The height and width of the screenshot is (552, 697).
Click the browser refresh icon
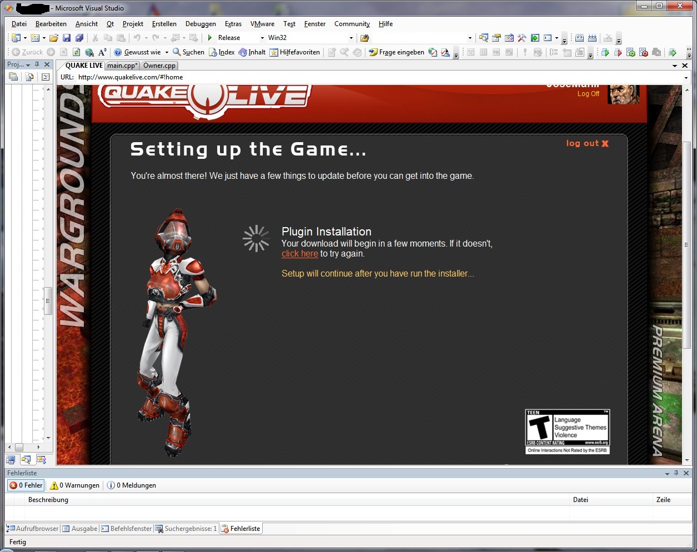(76, 52)
